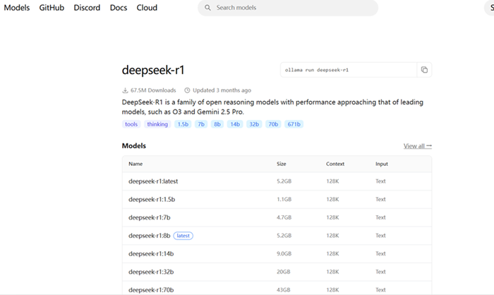
Task: Go to the Discord link
Action: [x=87, y=8]
